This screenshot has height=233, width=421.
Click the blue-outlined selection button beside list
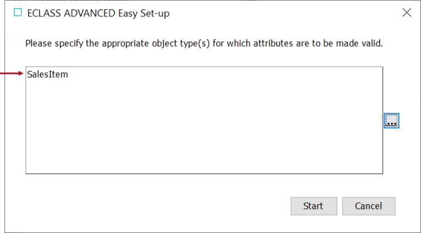tap(392, 121)
